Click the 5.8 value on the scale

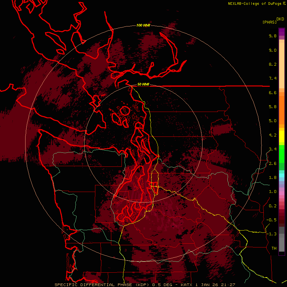click(x=273, y=107)
